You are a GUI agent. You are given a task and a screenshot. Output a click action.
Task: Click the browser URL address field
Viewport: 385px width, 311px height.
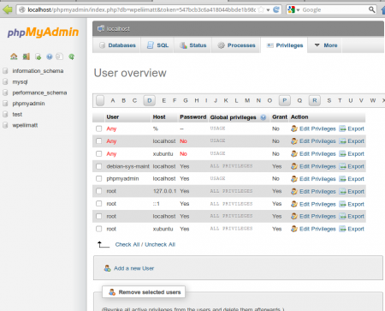click(x=141, y=9)
